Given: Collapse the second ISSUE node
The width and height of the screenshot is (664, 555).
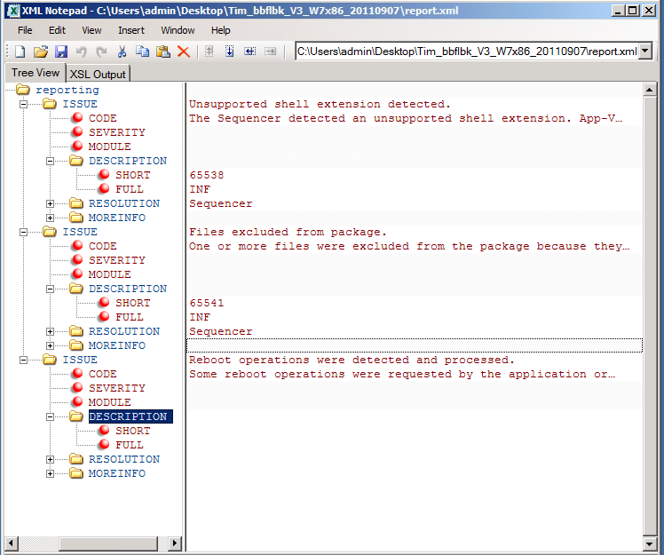Looking at the screenshot, I should pyautogui.click(x=24, y=232).
